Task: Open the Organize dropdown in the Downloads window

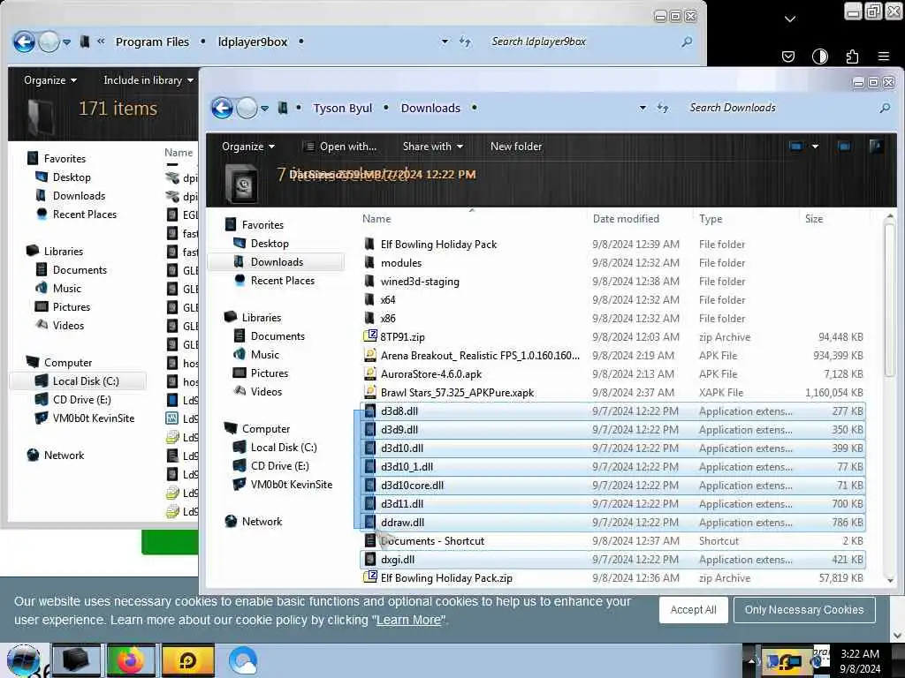Action: [248, 147]
